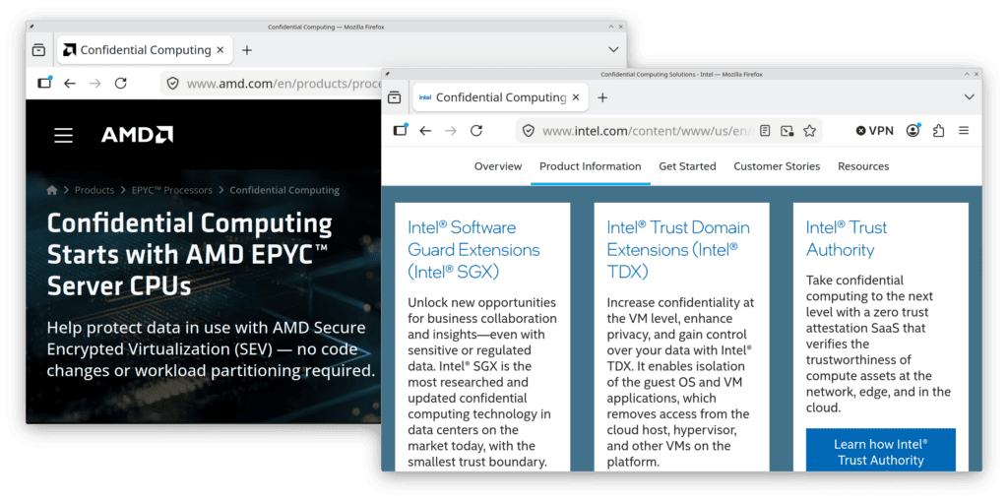The image size is (1008, 502).
Task: Open the Firefox account icon
Action: 913,131
